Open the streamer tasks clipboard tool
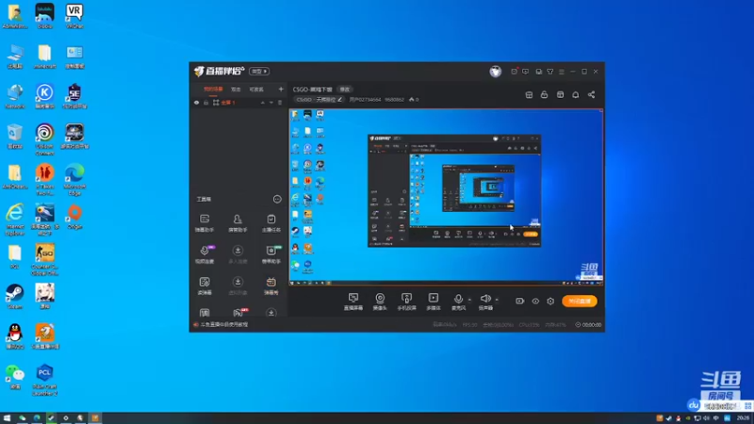 [x=271, y=223]
